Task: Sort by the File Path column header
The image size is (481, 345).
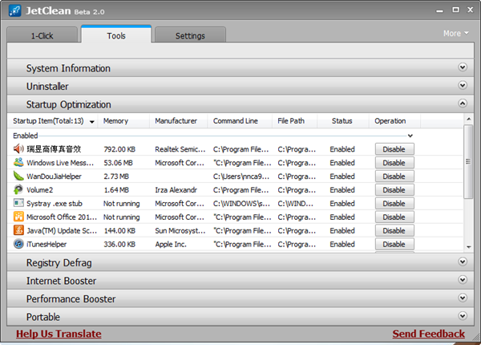Action: pyautogui.click(x=295, y=121)
